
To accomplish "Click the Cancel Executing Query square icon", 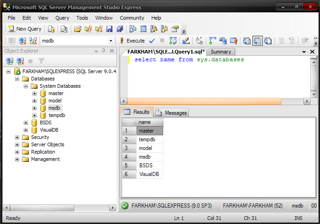I will click(x=162, y=40).
